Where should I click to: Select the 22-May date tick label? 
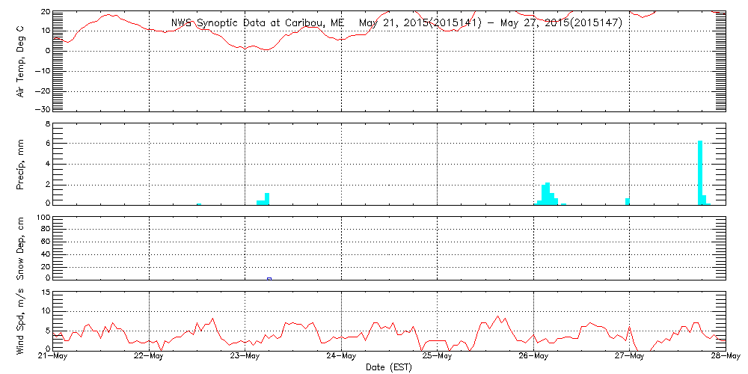[x=150, y=357]
